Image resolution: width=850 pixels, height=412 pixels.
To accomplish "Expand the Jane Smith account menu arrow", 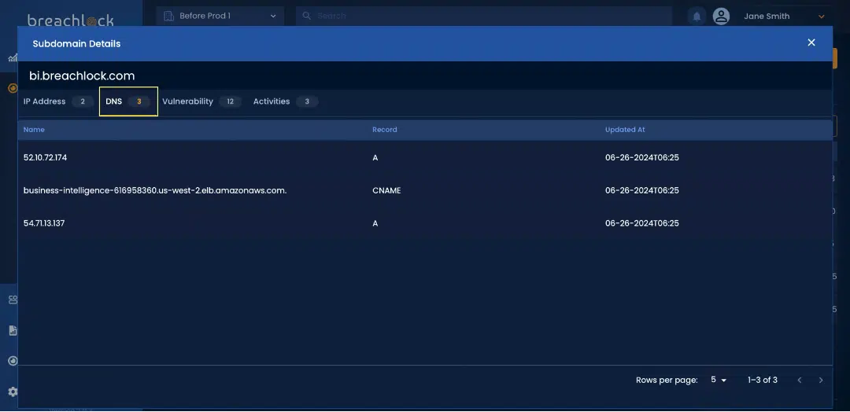I will click(x=821, y=17).
